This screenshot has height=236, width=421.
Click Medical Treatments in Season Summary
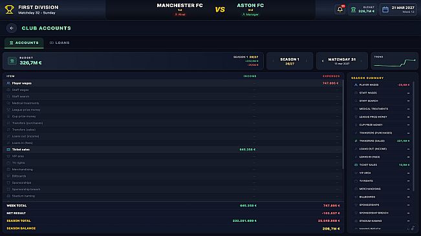[374, 109]
